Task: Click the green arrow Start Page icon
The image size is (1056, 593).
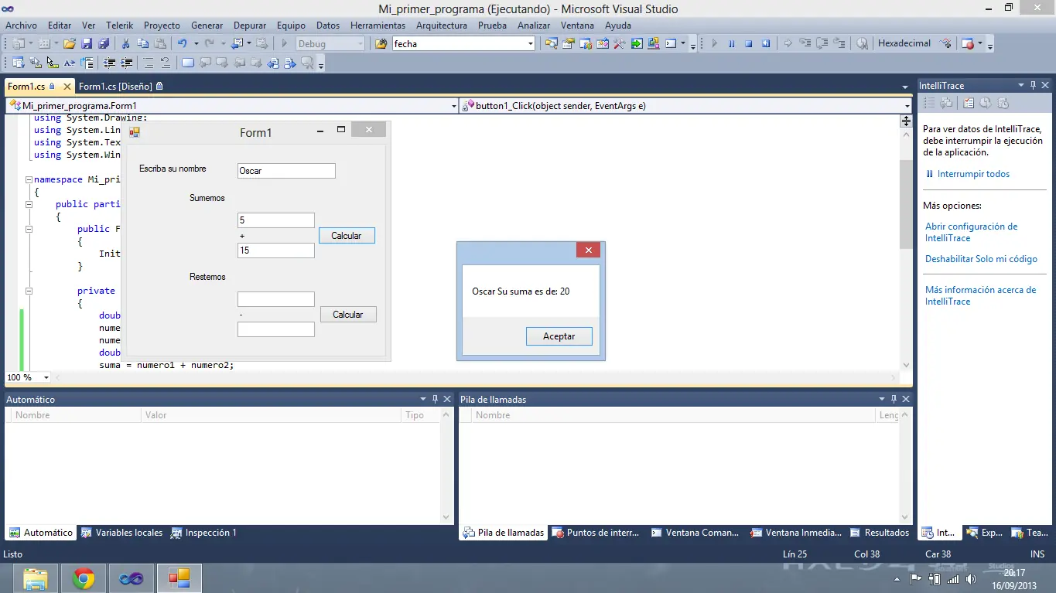Action: click(637, 44)
